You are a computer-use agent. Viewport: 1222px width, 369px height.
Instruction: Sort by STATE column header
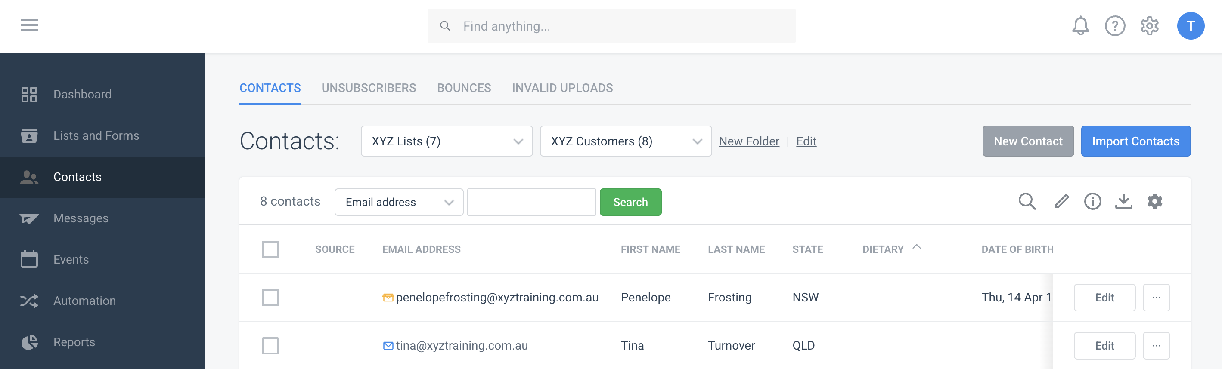(x=807, y=249)
